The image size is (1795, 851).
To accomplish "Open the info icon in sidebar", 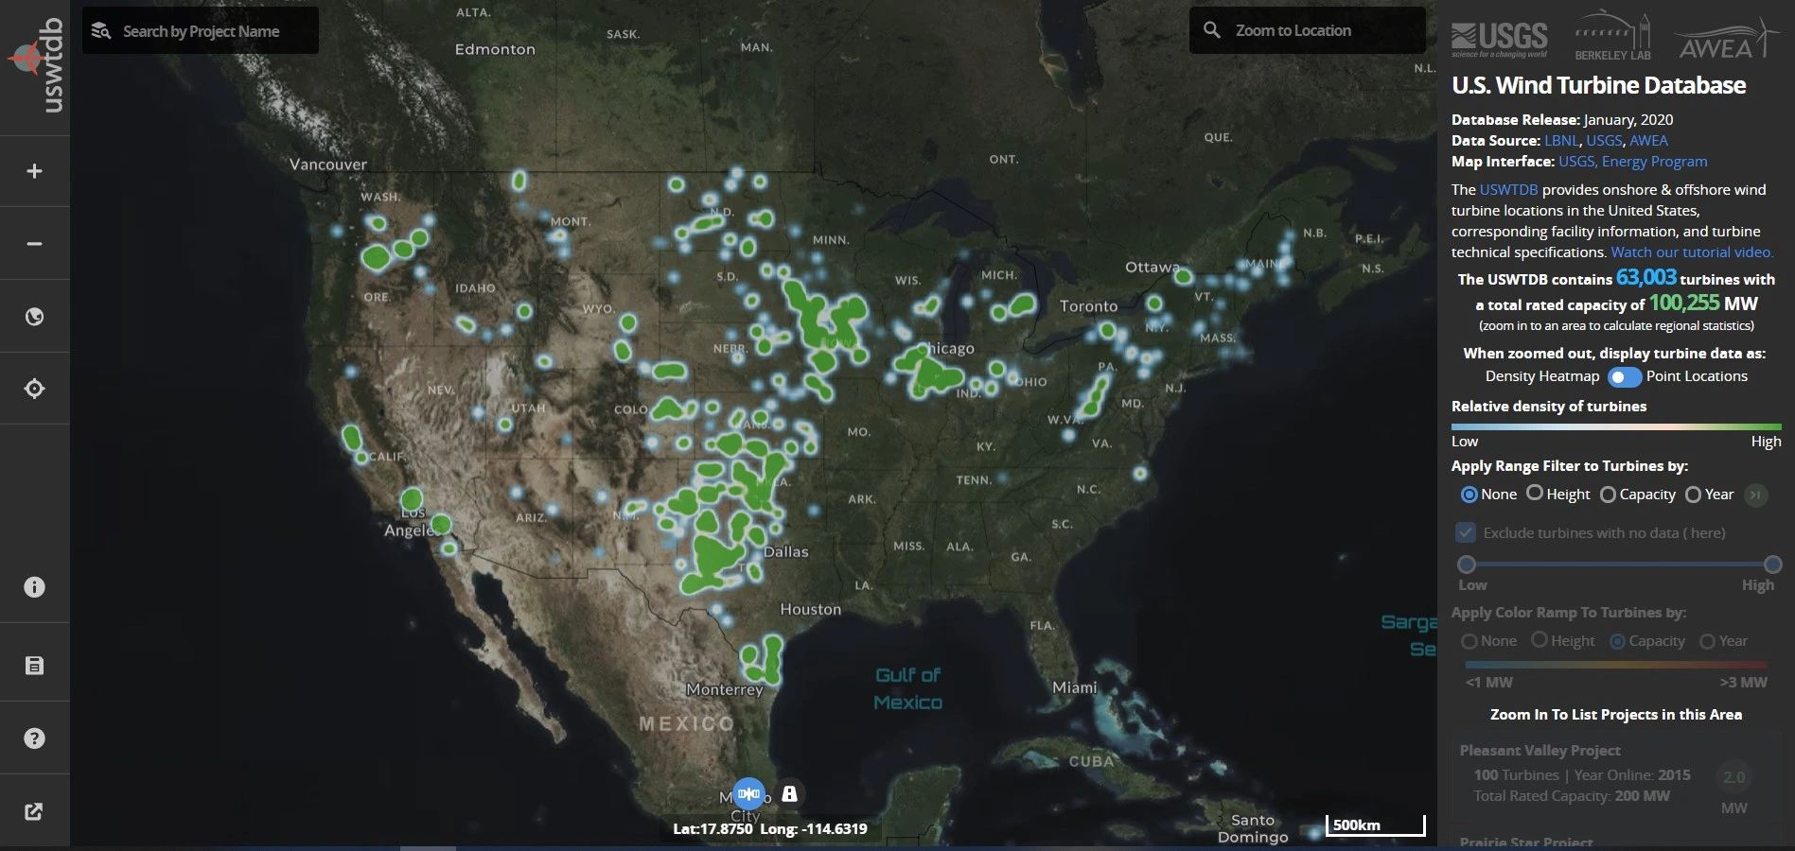I will pos(34,587).
